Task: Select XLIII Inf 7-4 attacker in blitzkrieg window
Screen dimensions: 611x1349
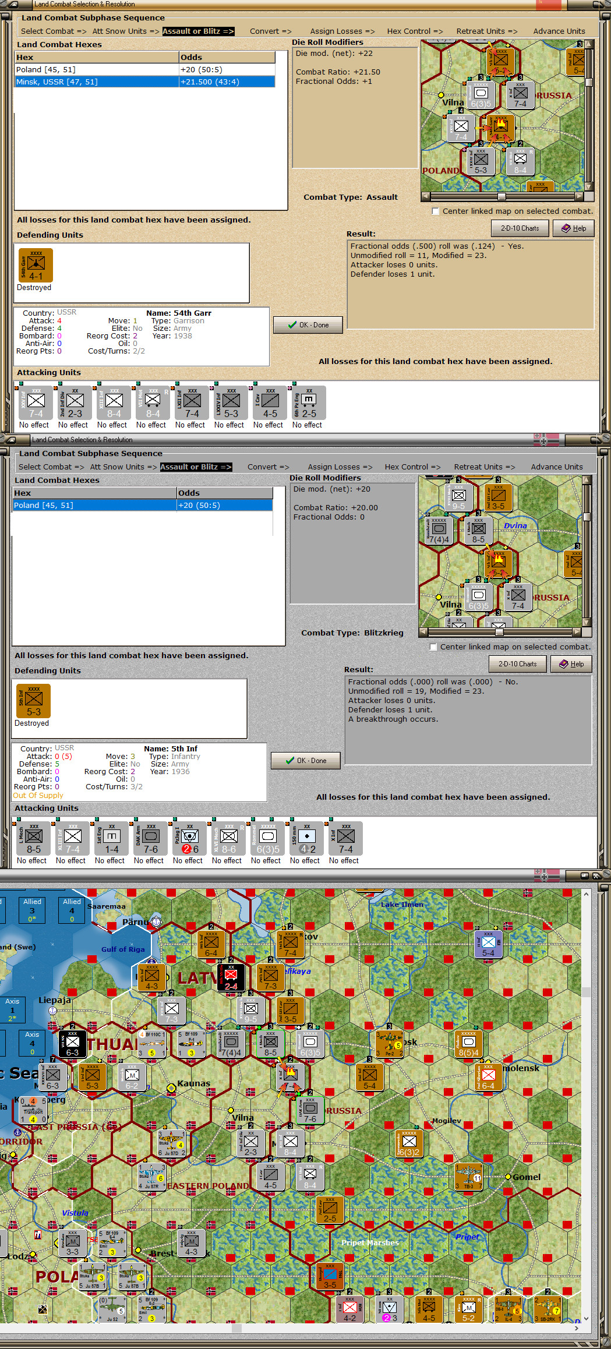Action: point(73,838)
